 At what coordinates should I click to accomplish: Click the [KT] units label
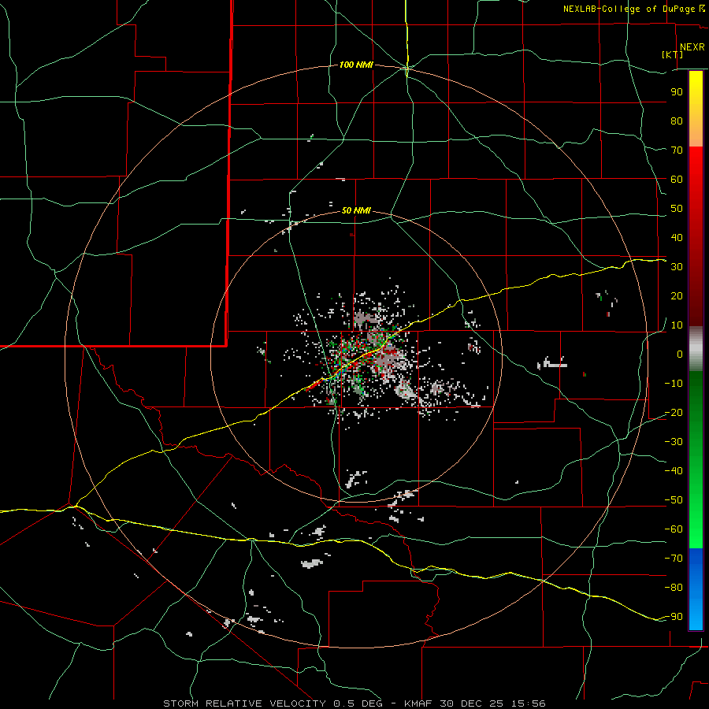pos(673,54)
